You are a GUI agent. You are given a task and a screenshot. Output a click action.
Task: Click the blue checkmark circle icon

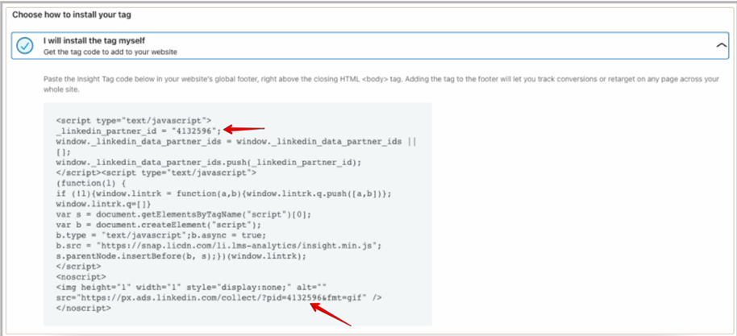tap(24, 46)
